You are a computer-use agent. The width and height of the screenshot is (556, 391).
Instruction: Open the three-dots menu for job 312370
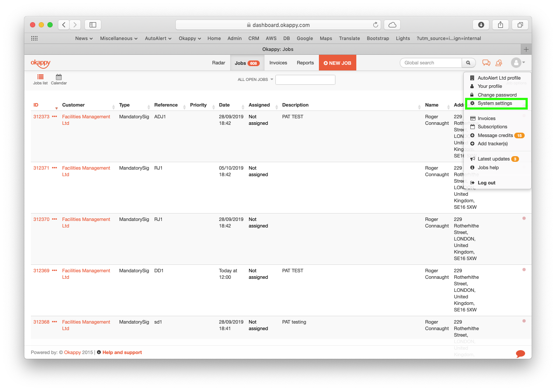[x=54, y=219]
